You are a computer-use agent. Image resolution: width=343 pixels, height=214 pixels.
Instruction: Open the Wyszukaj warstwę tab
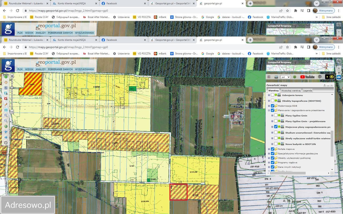click(x=291, y=90)
